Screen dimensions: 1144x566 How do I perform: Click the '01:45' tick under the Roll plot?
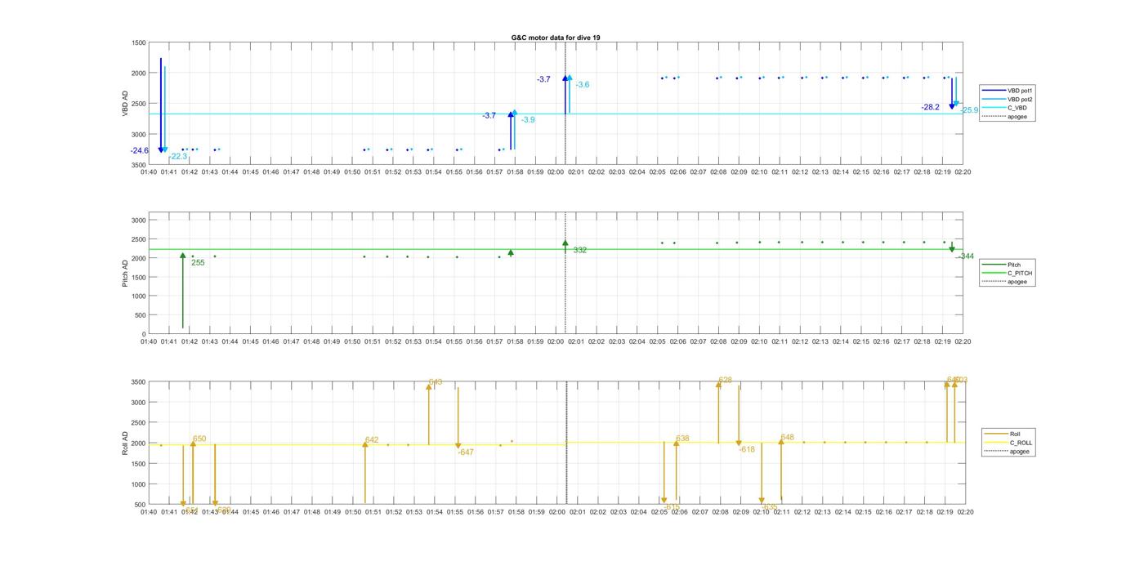[250, 512]
